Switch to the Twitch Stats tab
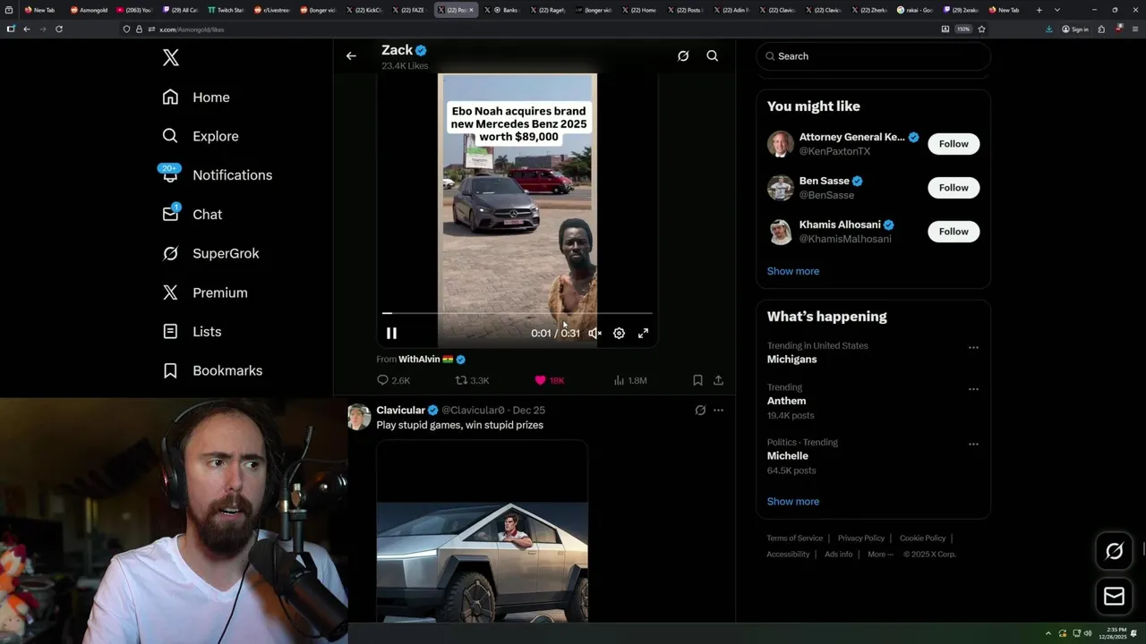The width and height of the screenshot is (1146, 644). 226,10
